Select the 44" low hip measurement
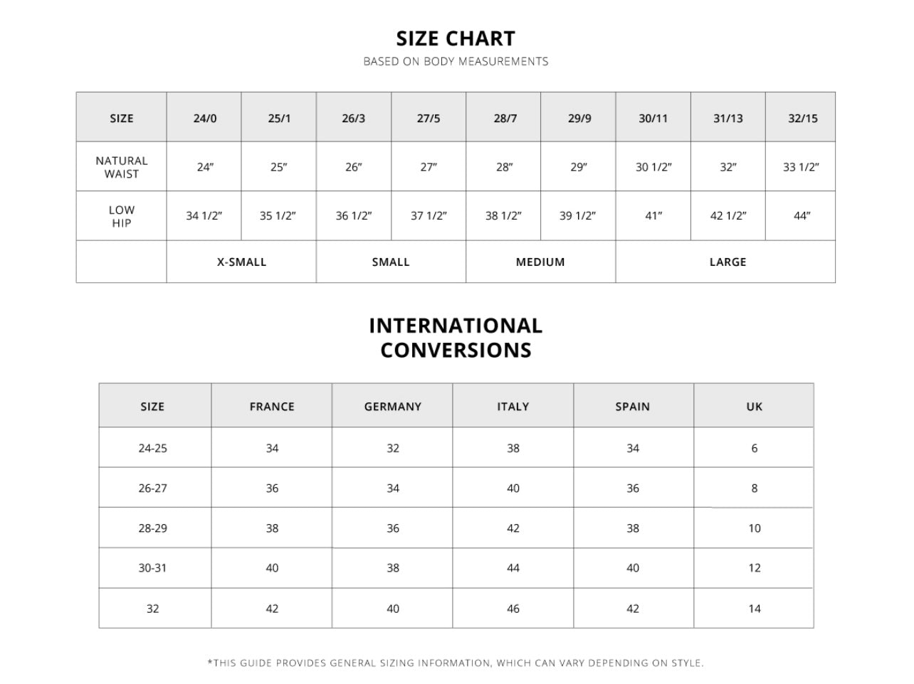 tap(802, 216)
